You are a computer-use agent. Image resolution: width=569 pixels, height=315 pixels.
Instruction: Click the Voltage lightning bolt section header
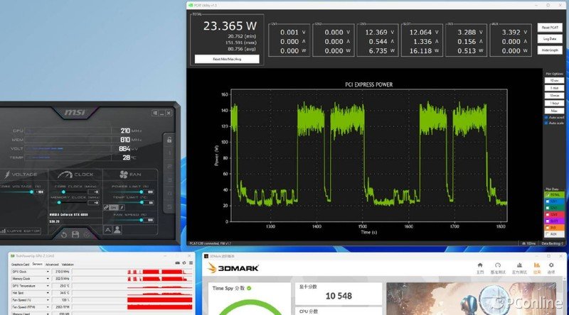[x=21, y=175]
